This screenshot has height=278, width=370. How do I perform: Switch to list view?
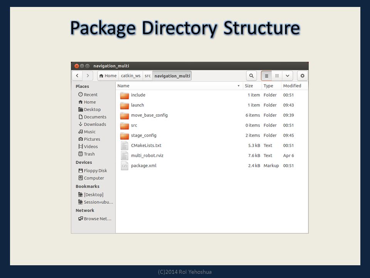click(266, 76)
